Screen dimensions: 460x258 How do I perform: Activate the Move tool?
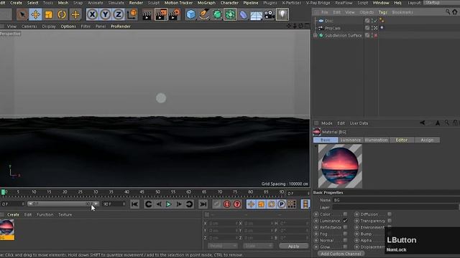click(x=35, y=14)
